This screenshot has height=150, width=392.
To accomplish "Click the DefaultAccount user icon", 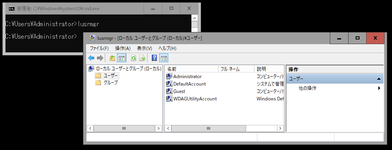I will (169, 84).
